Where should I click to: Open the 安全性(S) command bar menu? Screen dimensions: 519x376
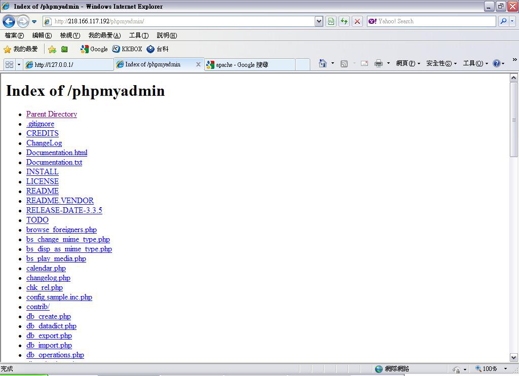point(441,63)
